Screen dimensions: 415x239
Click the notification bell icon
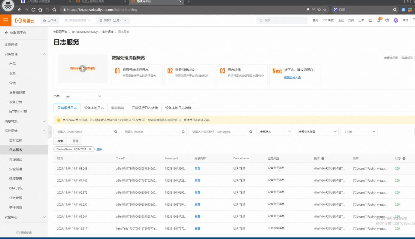click(379, 20)
